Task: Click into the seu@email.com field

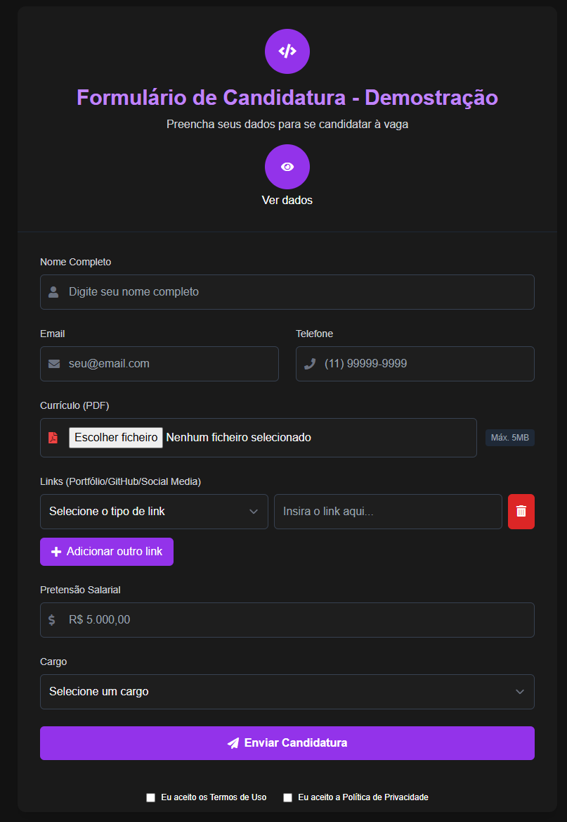Action: 169,364
